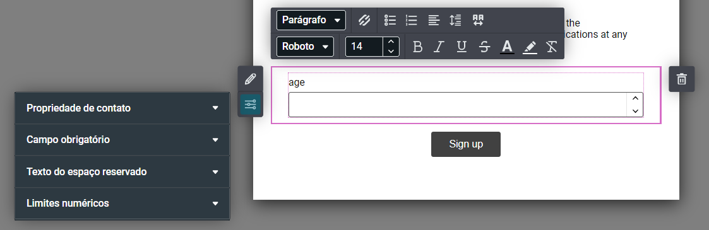Toggle italic formatting
The height and width of the screenshot is (230, 709).
(x=439, y=47)
